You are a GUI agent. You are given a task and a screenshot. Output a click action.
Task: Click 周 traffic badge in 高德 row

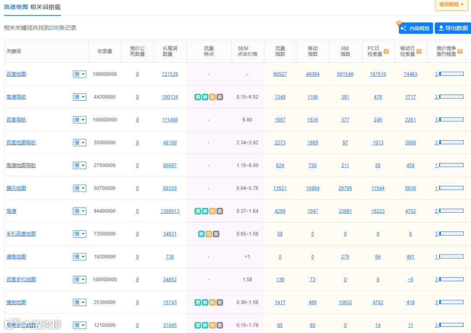point(212,211)
